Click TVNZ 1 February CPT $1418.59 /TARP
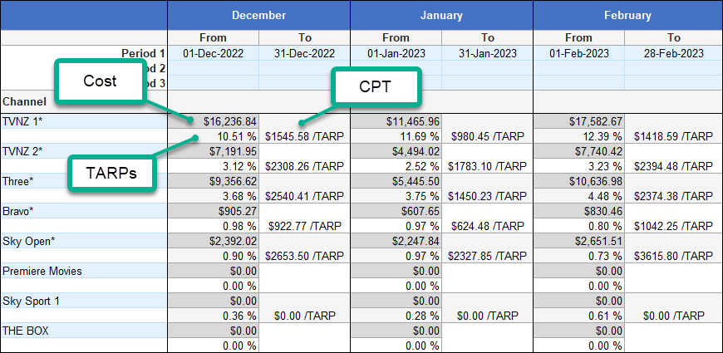 click(x=674, y=136)
